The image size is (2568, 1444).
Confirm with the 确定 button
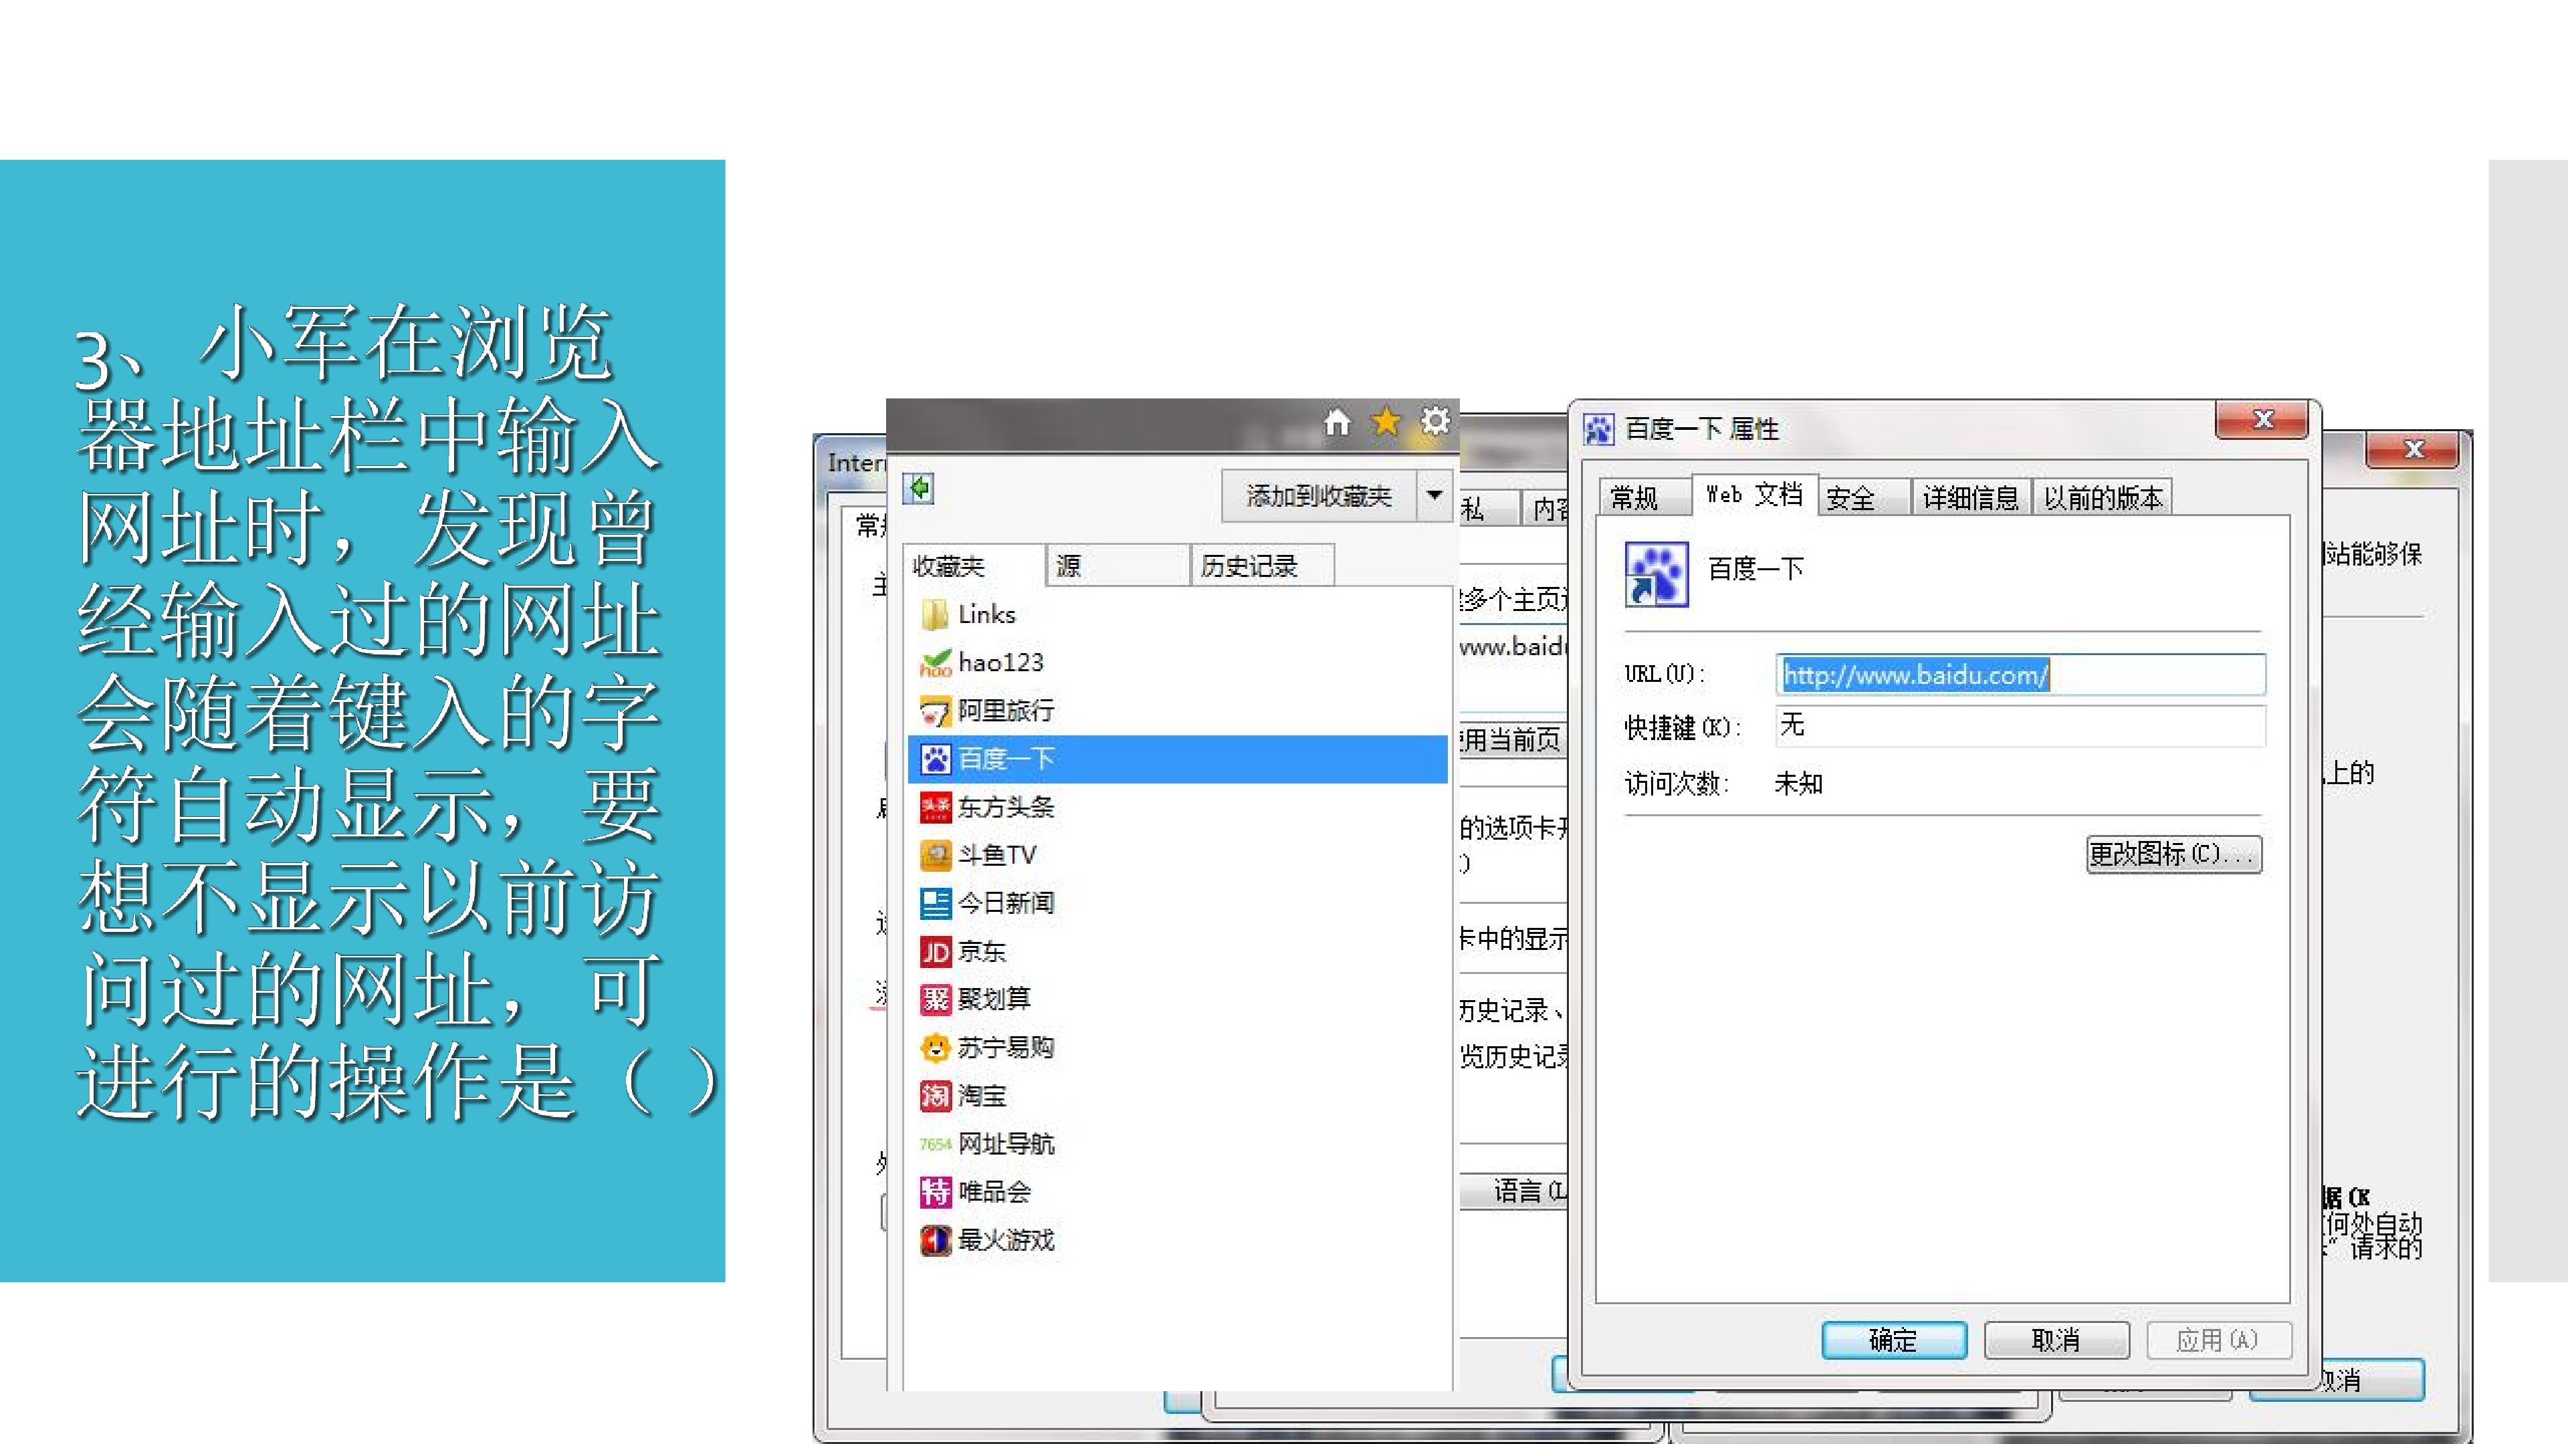coord(1894,1339)
